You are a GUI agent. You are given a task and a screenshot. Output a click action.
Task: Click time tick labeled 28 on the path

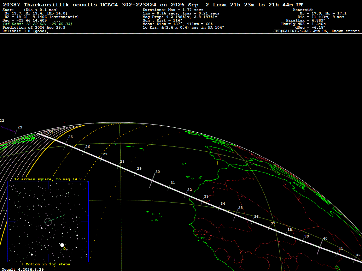(x=122, y=162)
